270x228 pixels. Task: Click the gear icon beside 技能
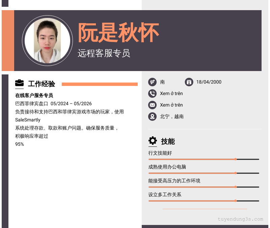(x=153, y=141)
